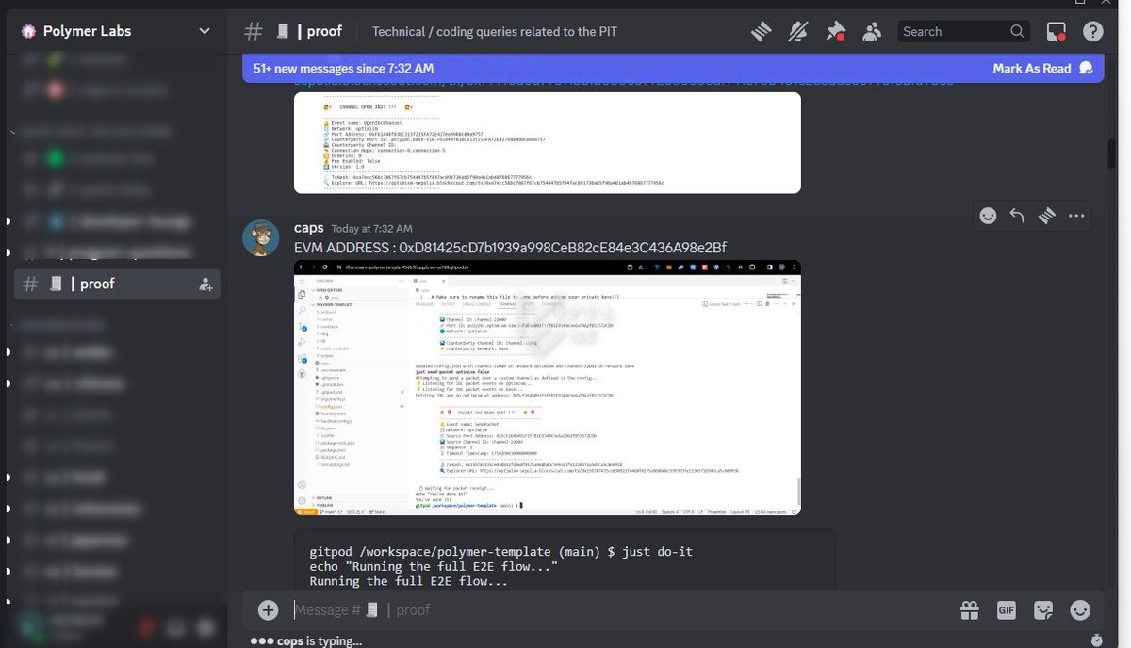This screenshot has width=1131, height=648.
Task: Click the magnifier icon in Search box
Action: pyautogui.click(x=1017, y=31)
